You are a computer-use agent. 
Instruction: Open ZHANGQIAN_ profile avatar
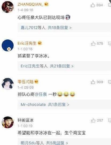pos(7,7)
